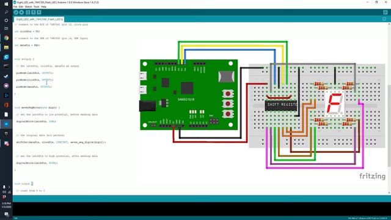Select the Eight_LED_with_74HC595_Flash_LED sketch tab
Screen dimensions: 391x220
[39, 19]
